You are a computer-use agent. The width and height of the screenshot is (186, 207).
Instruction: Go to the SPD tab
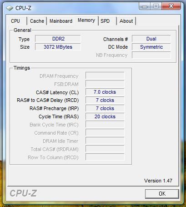pyautogui.click(x=107, y=21)
